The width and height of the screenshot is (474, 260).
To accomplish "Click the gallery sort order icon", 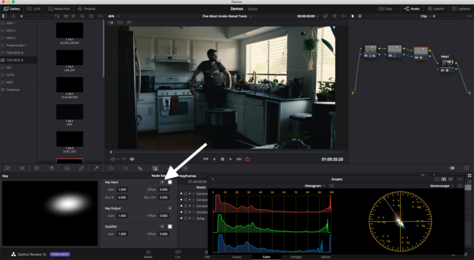I will coord(56,16).
